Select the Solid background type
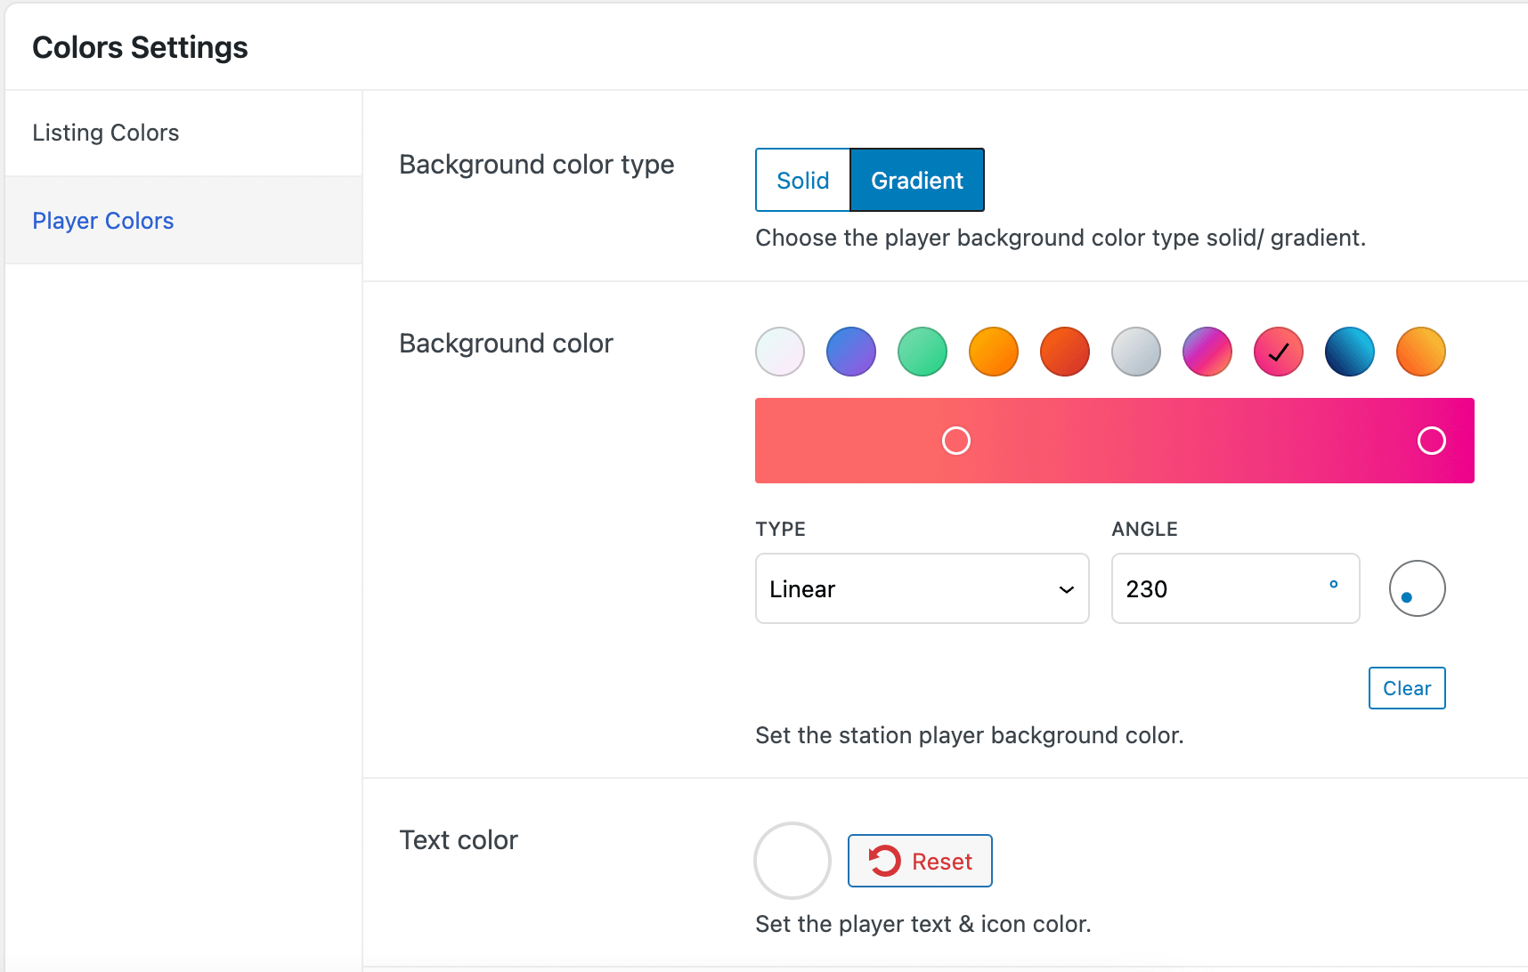 pos(802,181)
